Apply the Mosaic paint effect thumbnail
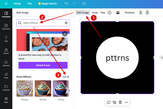 (25, 89)
